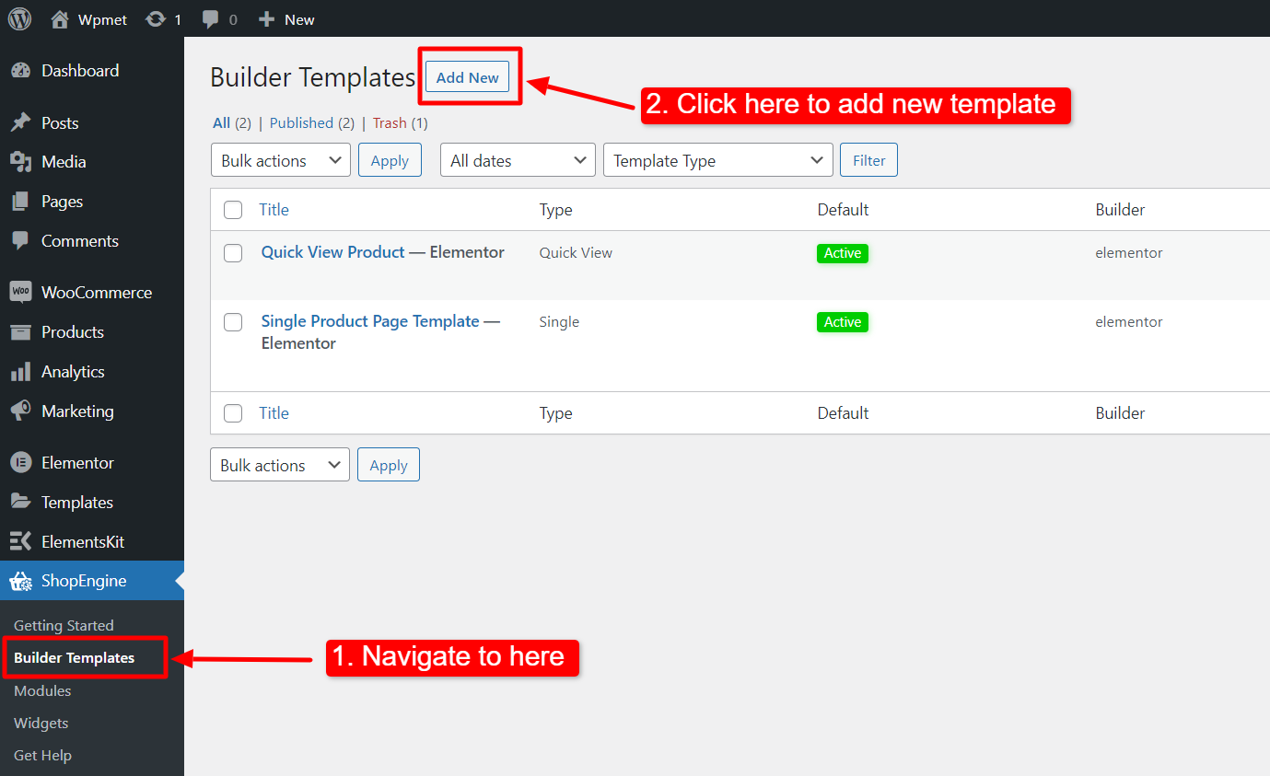Click the Marketing megaphone icon
1270x776 pixels.
pos(20,411)
